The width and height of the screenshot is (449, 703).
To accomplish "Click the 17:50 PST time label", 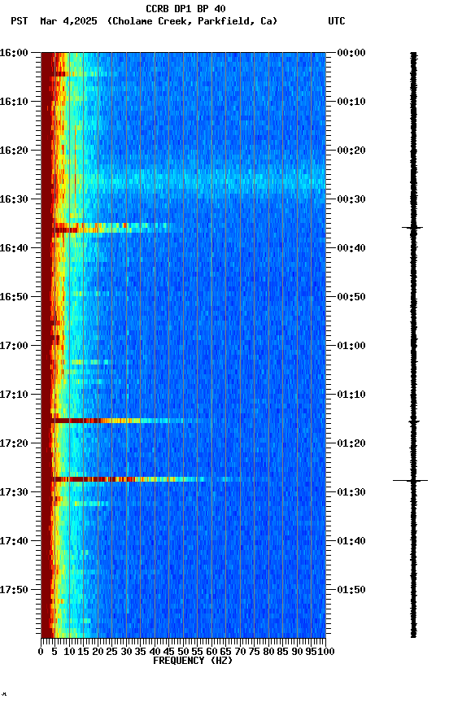I will coord(14,590).
